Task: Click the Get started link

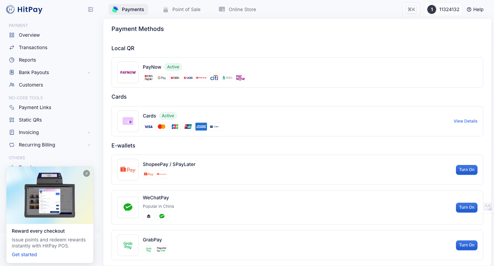Action: pyautogui.click(x=24, y=255)
